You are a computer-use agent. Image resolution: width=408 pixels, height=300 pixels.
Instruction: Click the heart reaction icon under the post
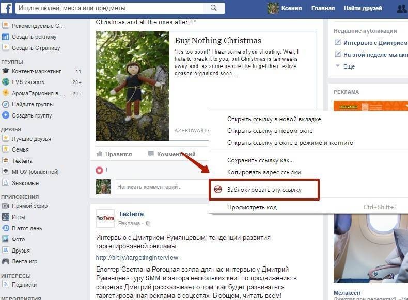[99, 170]
